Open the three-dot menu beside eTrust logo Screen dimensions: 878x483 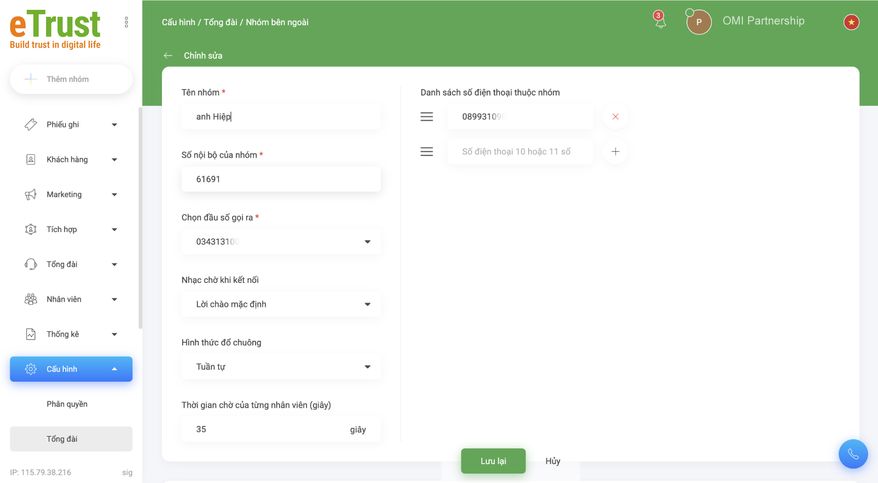(126, 22)
